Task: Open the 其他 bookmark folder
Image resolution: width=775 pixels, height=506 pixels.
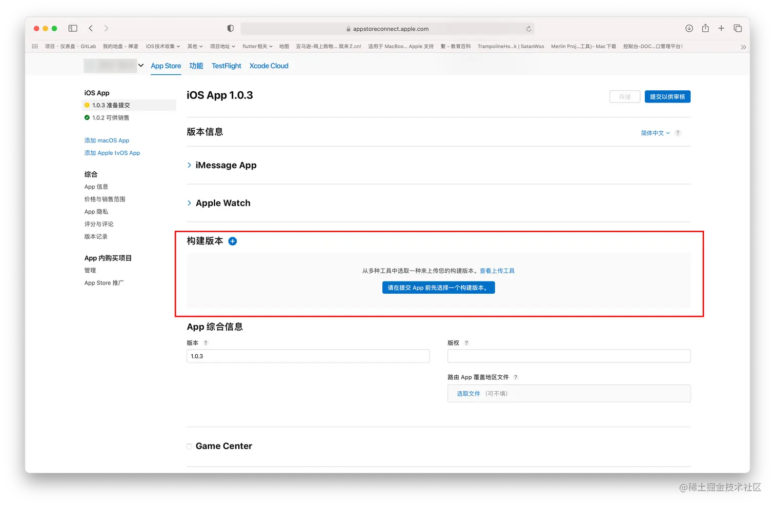Action: [195, 46]
